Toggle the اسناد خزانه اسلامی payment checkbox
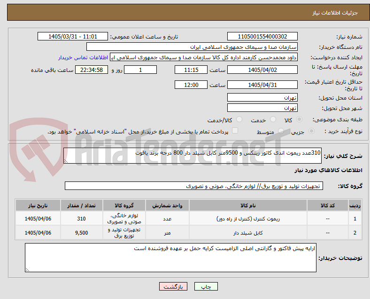Image resolution: width=370 pixels, height=299 pixels. click(235, 131)
